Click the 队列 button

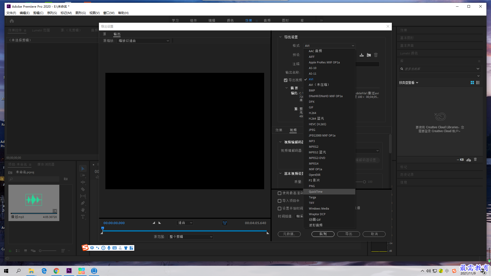pyautogui.click(x=323, y=234)
